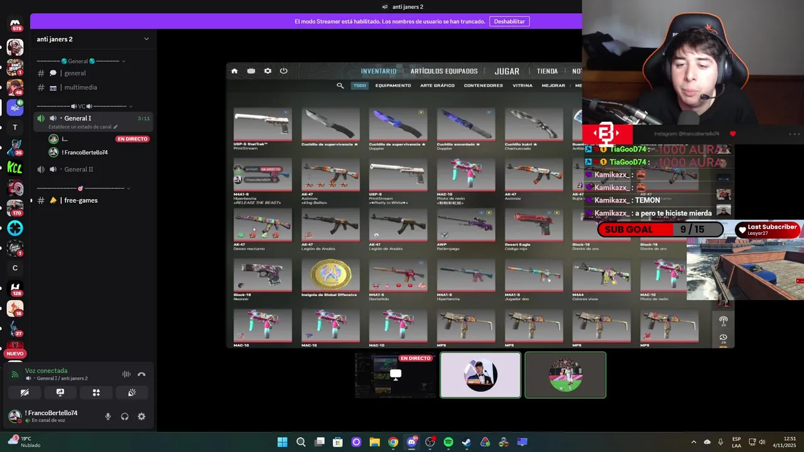Open the general text channel
The image size is (804, 452).
click(x=94, y=73)
